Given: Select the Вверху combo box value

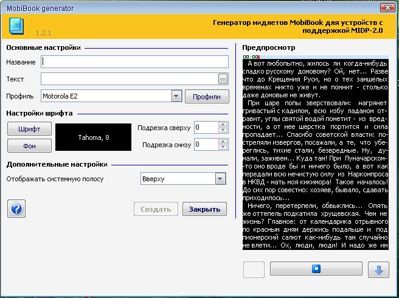Looking at the screenshot, I should pos(183,179).
